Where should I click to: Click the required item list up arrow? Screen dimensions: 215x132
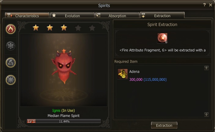point(206,68)
